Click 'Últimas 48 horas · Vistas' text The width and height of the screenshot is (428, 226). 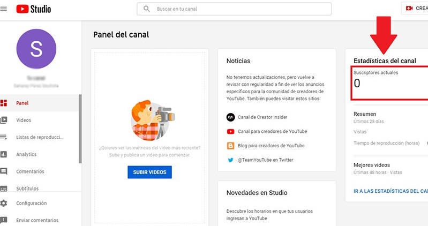click(378, 172)
